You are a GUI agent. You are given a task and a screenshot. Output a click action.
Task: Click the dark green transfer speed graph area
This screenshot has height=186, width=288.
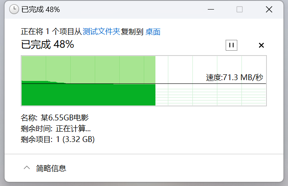pos(89,95)
